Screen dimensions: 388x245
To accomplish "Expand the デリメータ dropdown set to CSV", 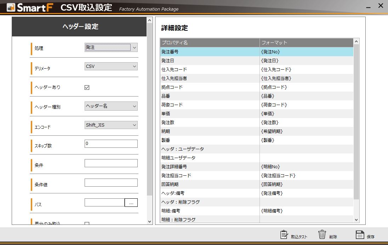I will coord(111,66).
